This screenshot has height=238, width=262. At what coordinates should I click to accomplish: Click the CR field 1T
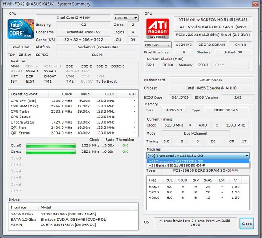244,141
